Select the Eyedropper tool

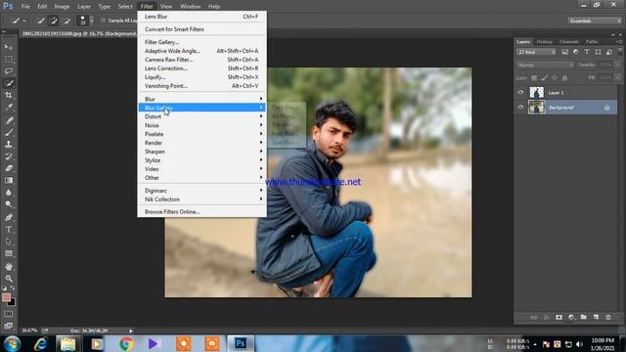click(9, 107)
